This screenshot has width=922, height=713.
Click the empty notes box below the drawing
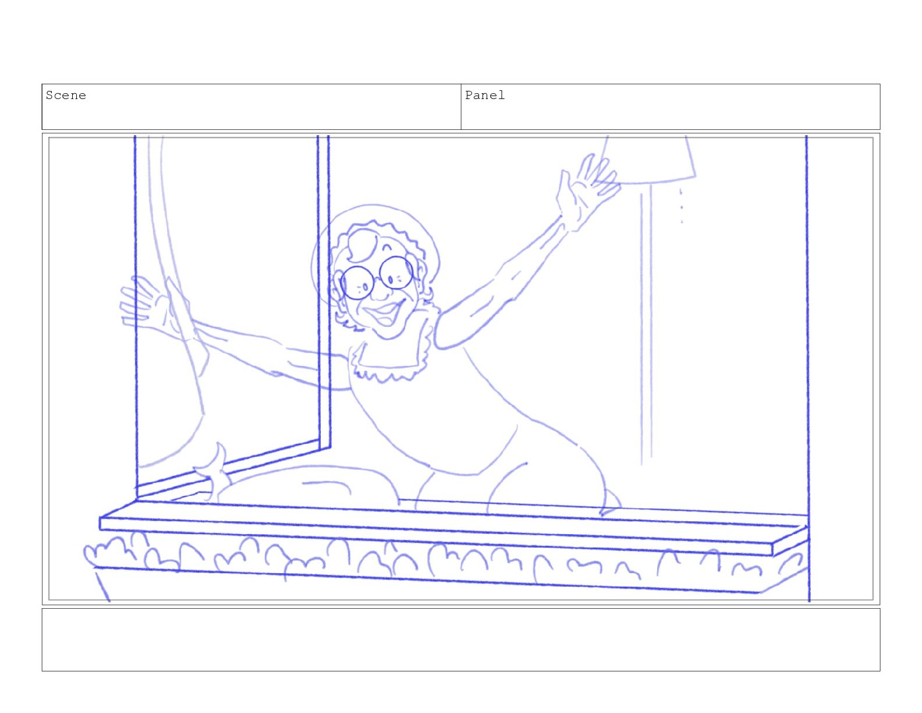(461, 640)
